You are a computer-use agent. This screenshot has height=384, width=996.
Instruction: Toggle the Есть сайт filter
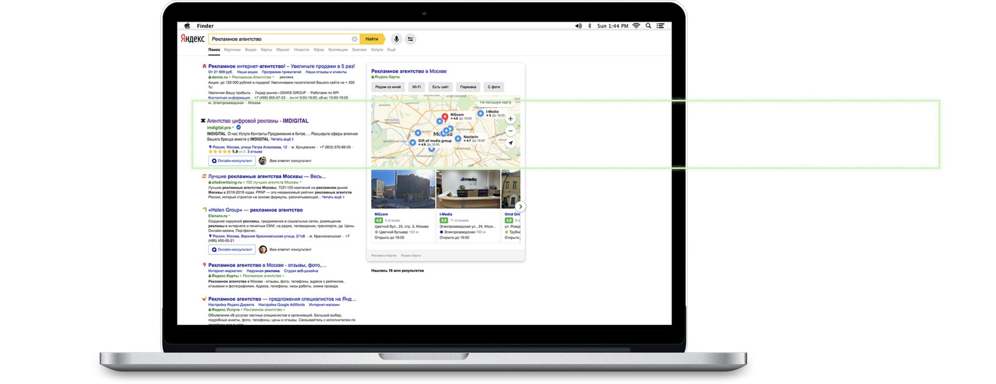(440, 87)
